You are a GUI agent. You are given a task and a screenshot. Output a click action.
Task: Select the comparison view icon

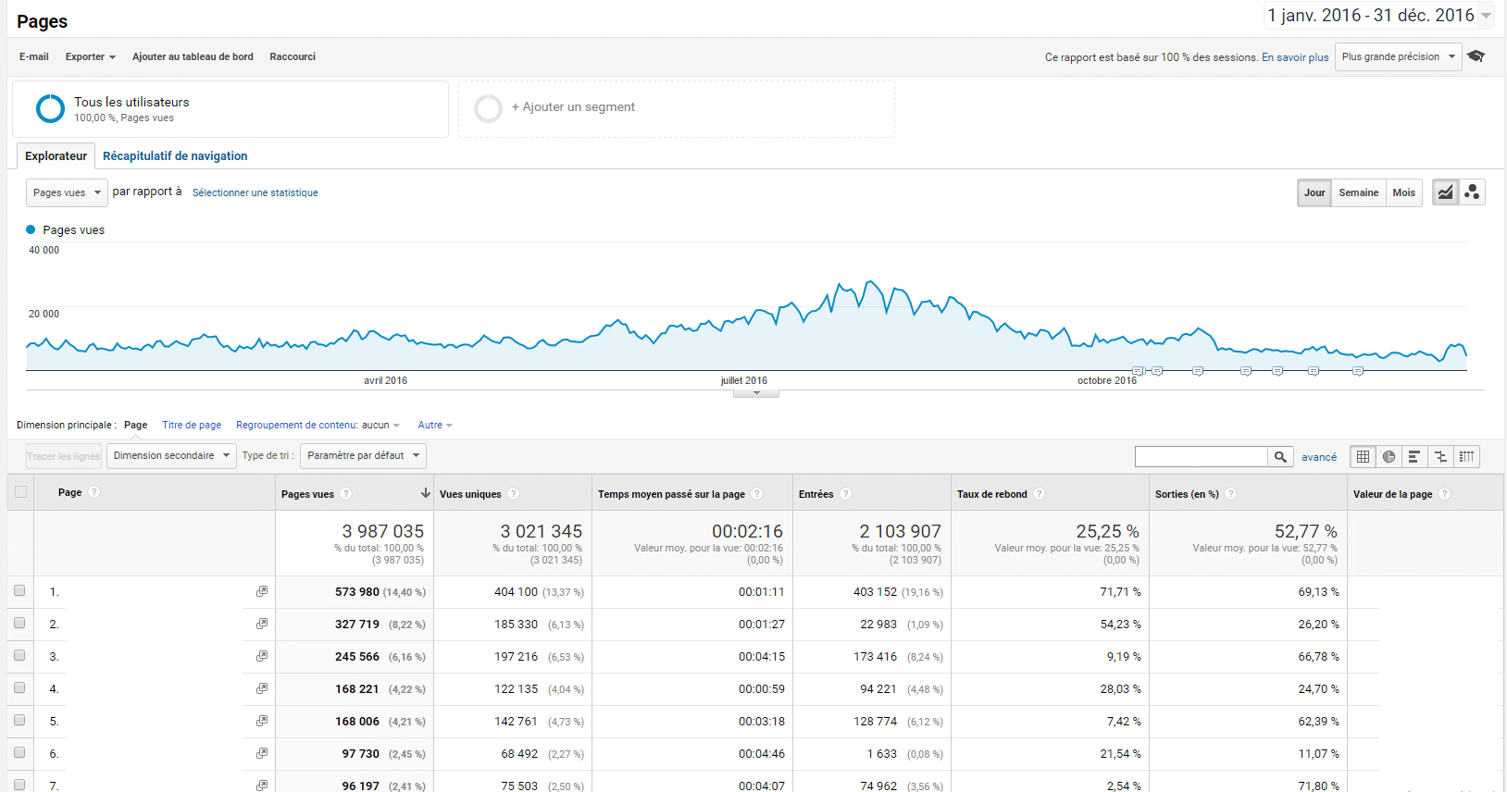coord(1440,456)
